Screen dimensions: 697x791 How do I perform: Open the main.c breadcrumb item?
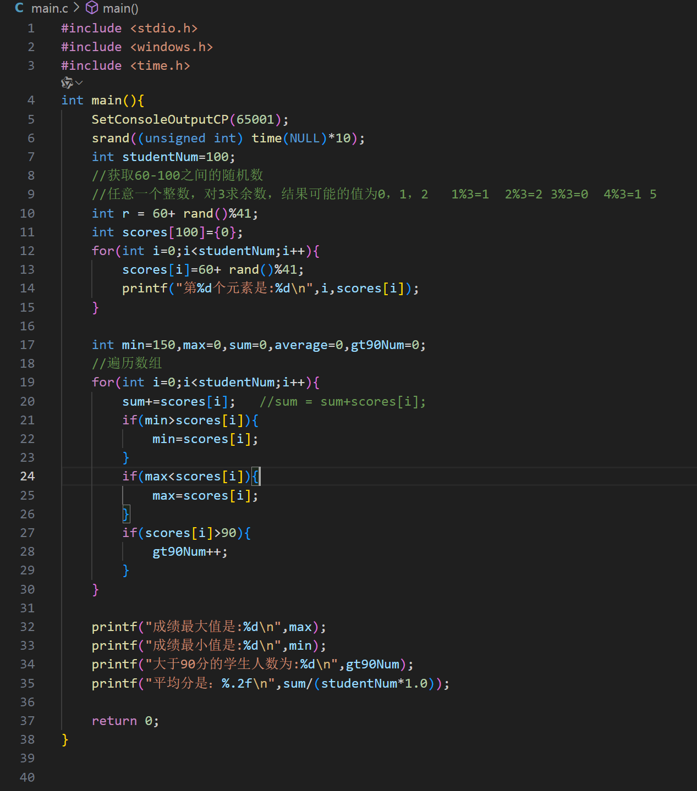click(50, 8)
